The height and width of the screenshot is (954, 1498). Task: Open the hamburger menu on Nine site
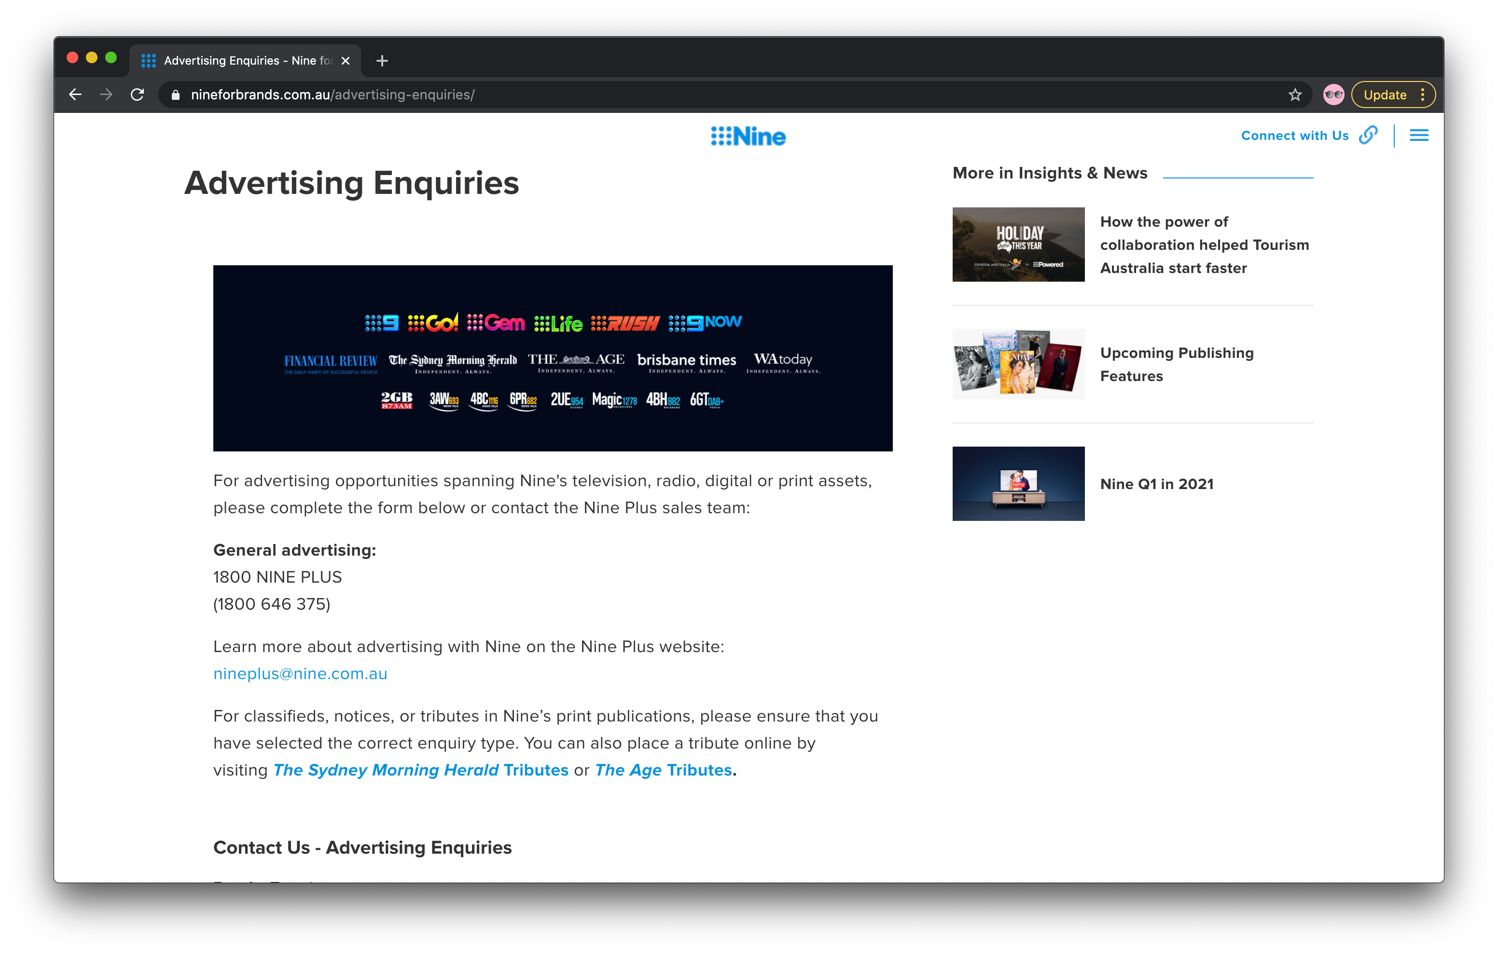tap(1418, 136)
